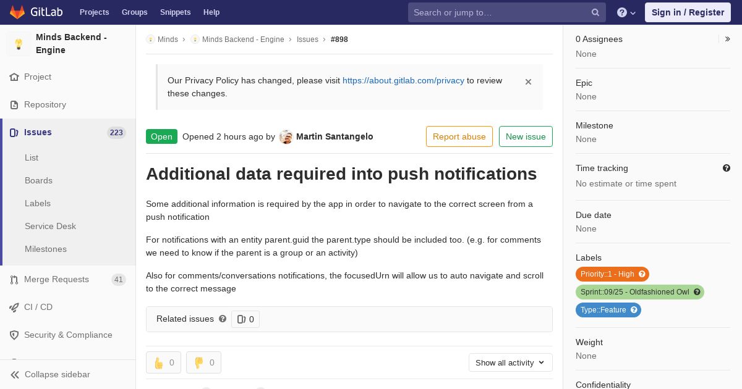Open the Help question mark menu

point(626,12)
